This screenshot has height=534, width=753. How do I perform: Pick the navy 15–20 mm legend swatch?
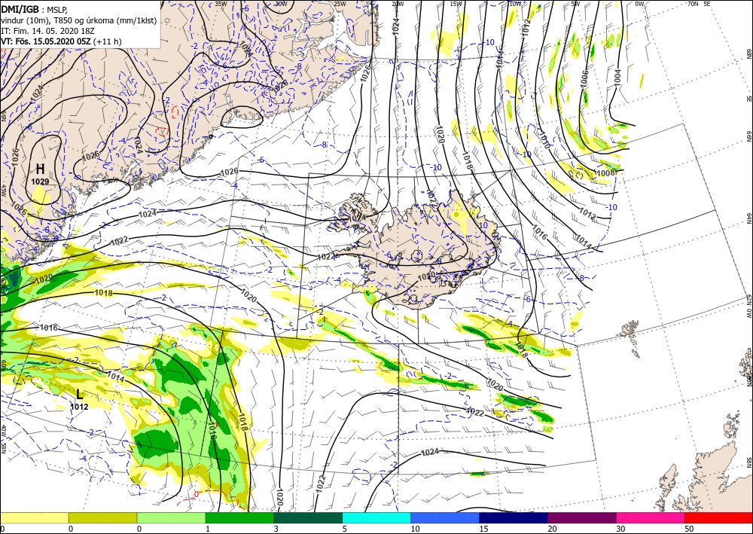[x=514, y=517]
